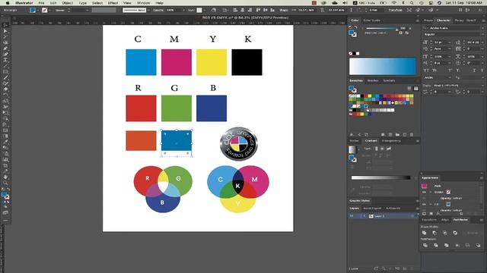Toggle Underline in Character panel
Image resolution: width=487 pixels, height=273 pixels.
coord(474,71)
